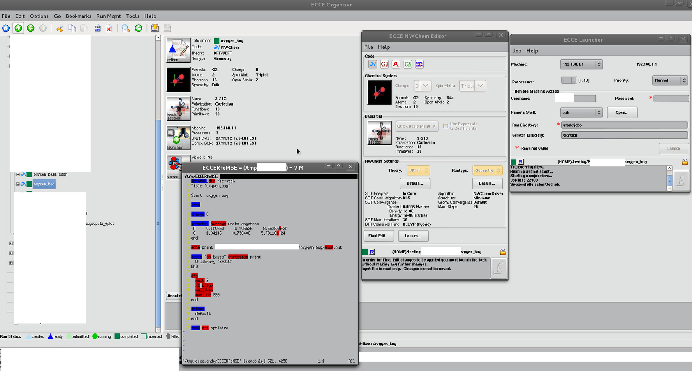Select the GAMESS-UK flag code icon

coord(420,64)
